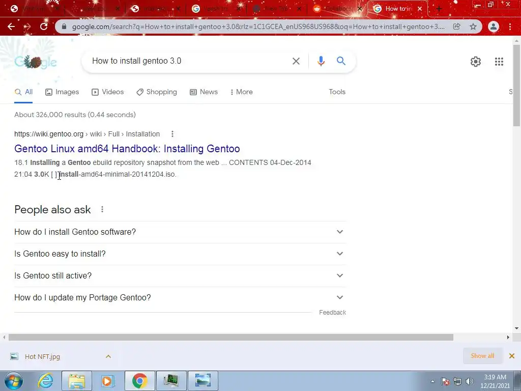Click the vertical scrollbar thumb
Image resolution: width=521 pixels, height=391 pixels.
coord(516,85)
